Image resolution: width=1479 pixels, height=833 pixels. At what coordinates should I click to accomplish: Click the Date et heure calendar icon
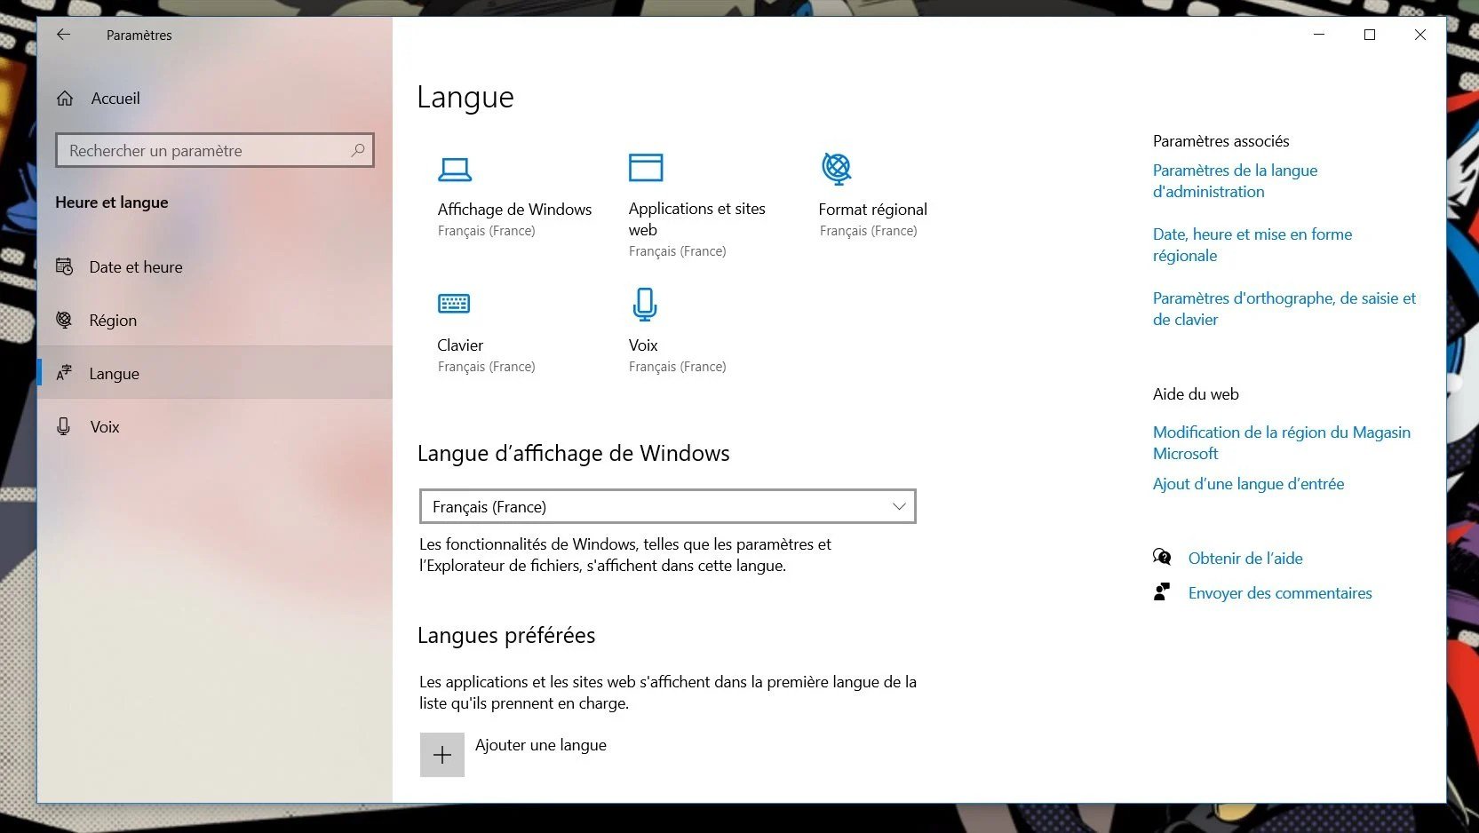(65, 266)
